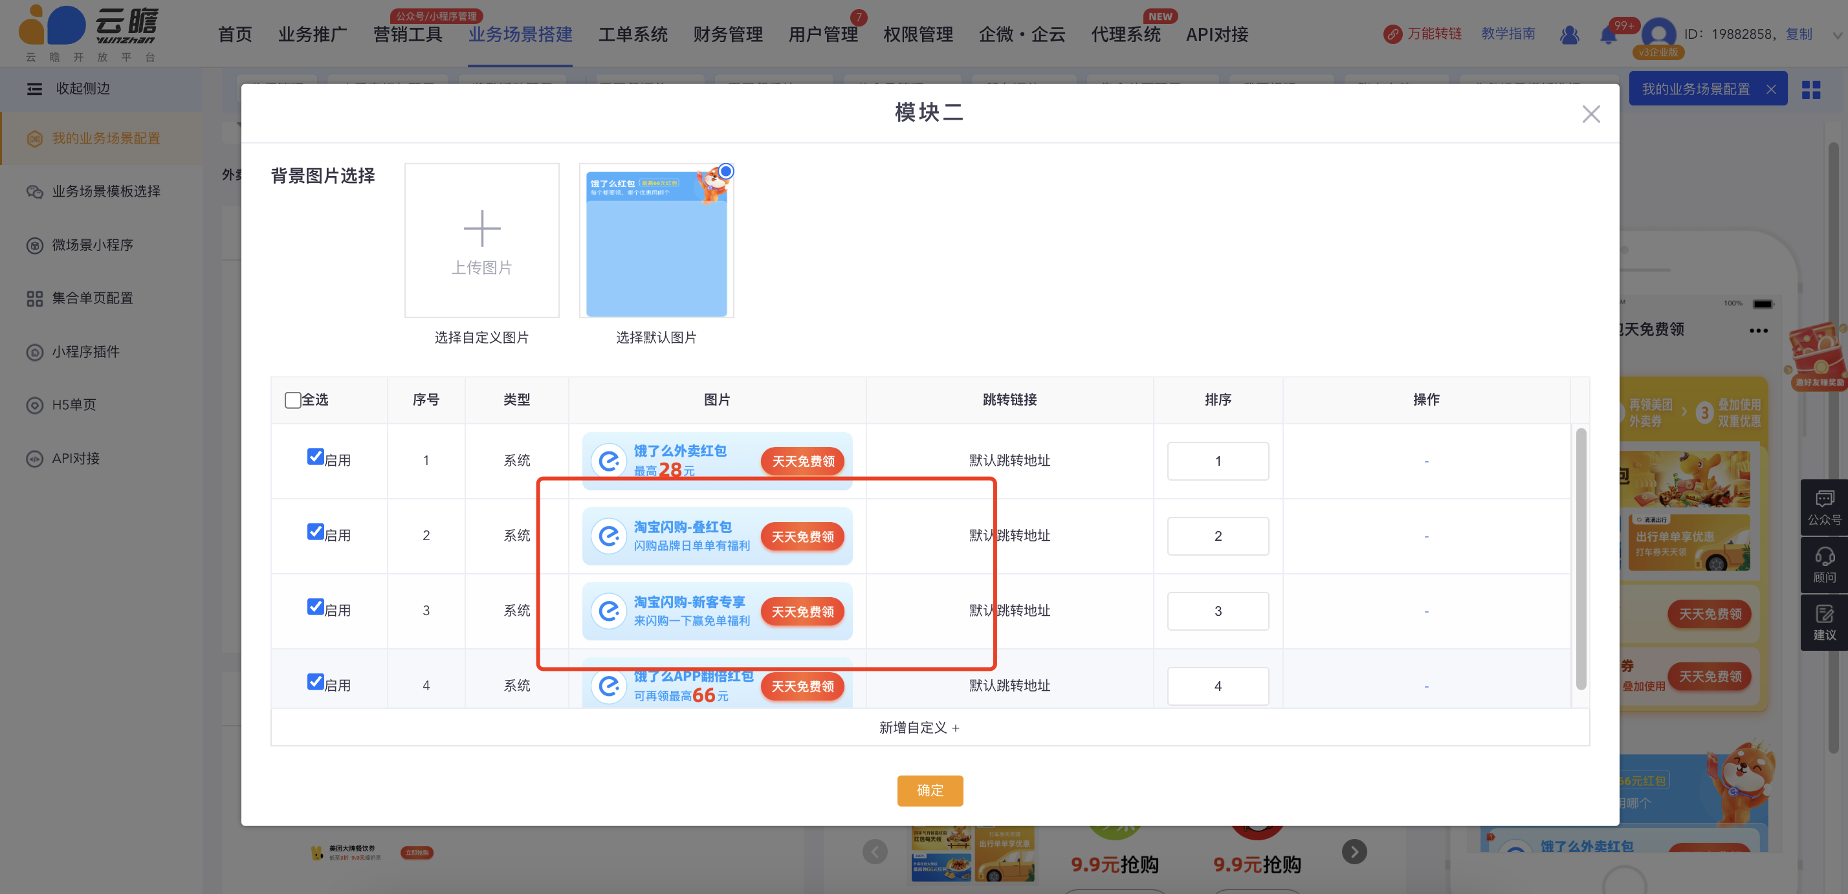Click the 万能转链 link icon
The width and height of the screenshot is (1848, 894).
(x=1392, y=34)
